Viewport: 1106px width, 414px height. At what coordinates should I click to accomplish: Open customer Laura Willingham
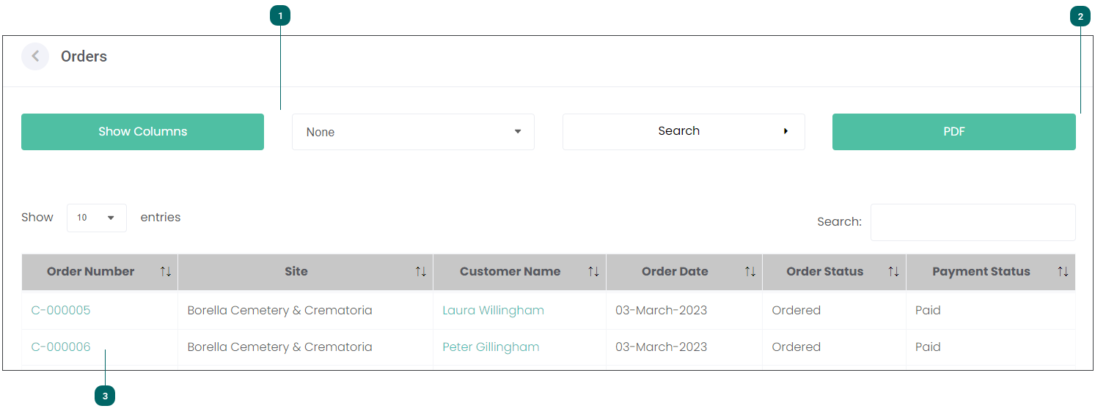(x=493, y=311)
